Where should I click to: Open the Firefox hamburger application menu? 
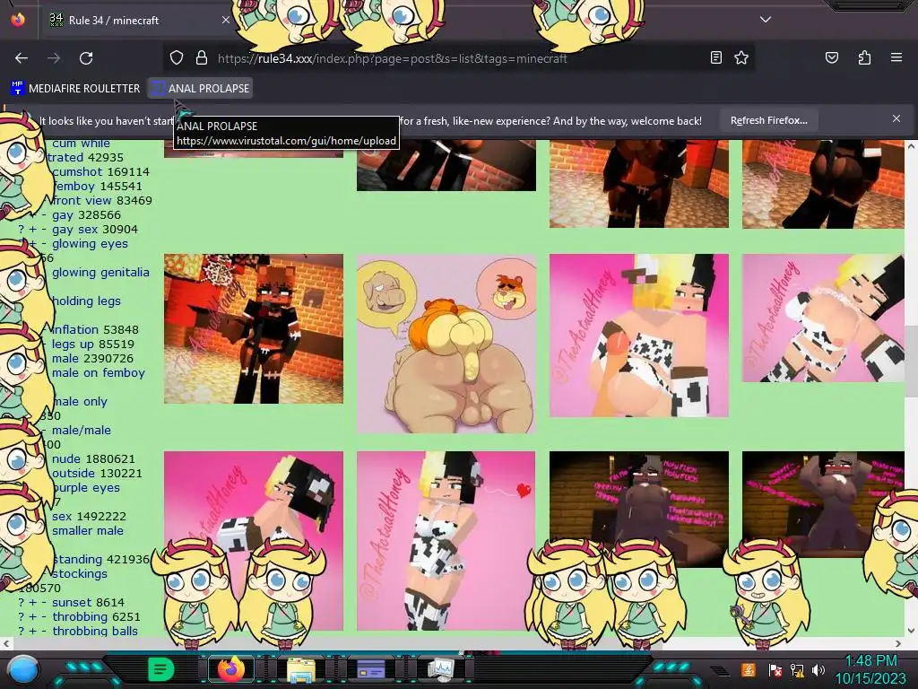pyautogui.click(x=896, y=57)
